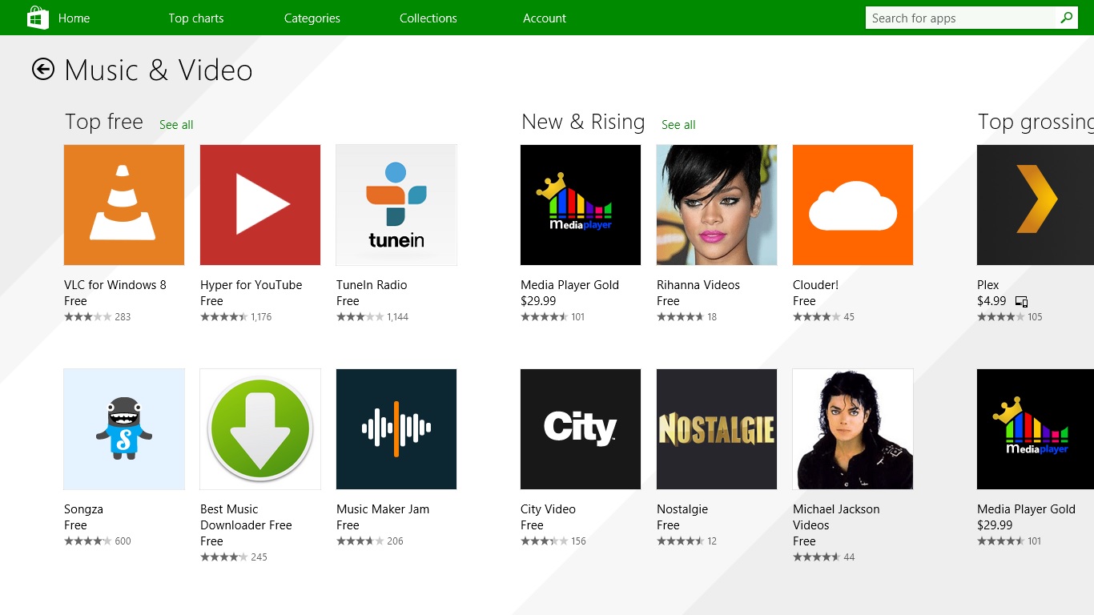Open the Clouder! cloud tile
Screen dimensions: 1094x615
point(853,205)
